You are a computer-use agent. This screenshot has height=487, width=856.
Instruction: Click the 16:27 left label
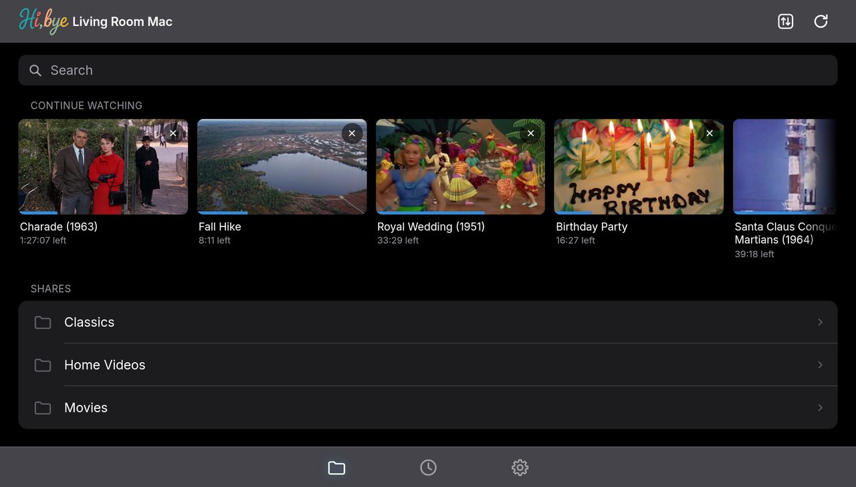tap(576, 240)
